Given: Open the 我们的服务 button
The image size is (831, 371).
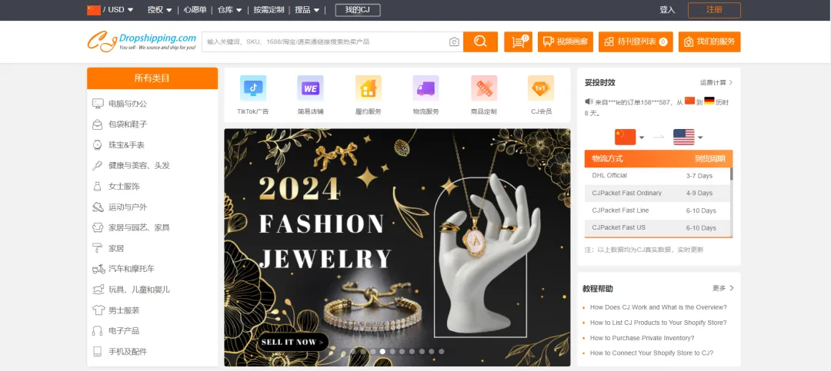Looking at the screenshot, I should (x=709, y=41).
